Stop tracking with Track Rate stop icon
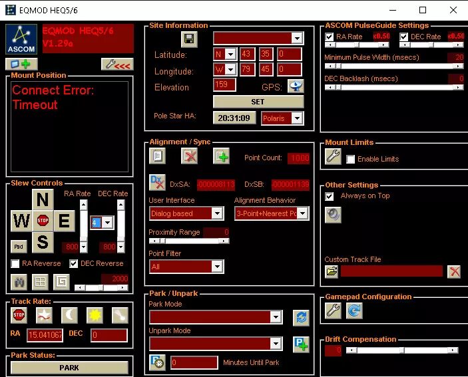Screen dimensions: 468x377 (19, 315)
